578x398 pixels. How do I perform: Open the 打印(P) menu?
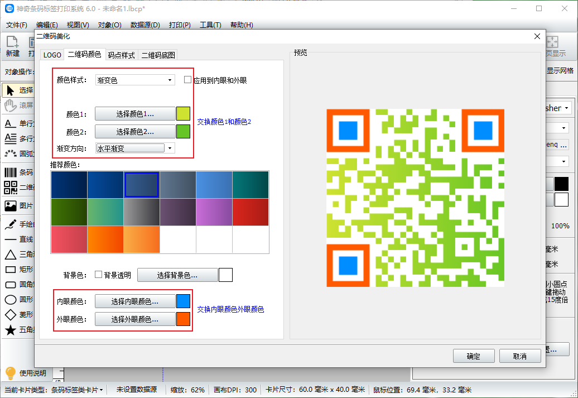click(180, 25)
